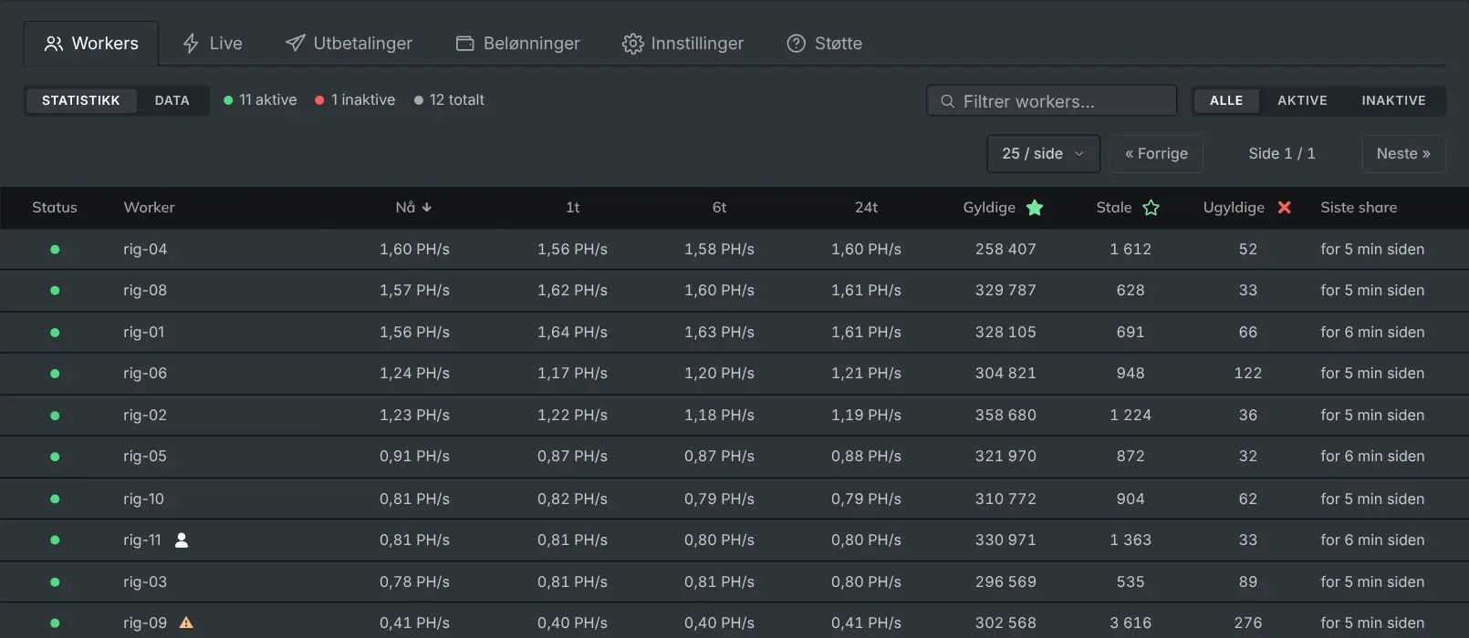The image size is (1469, 638).
Task: Click the Utbetalinger paper plane icon
Action: (295, 44)
